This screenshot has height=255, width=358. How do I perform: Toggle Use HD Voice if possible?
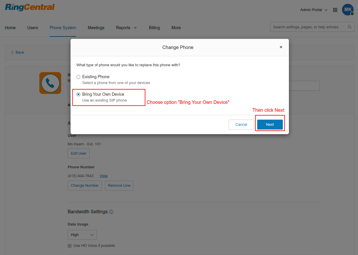(70, 246)
